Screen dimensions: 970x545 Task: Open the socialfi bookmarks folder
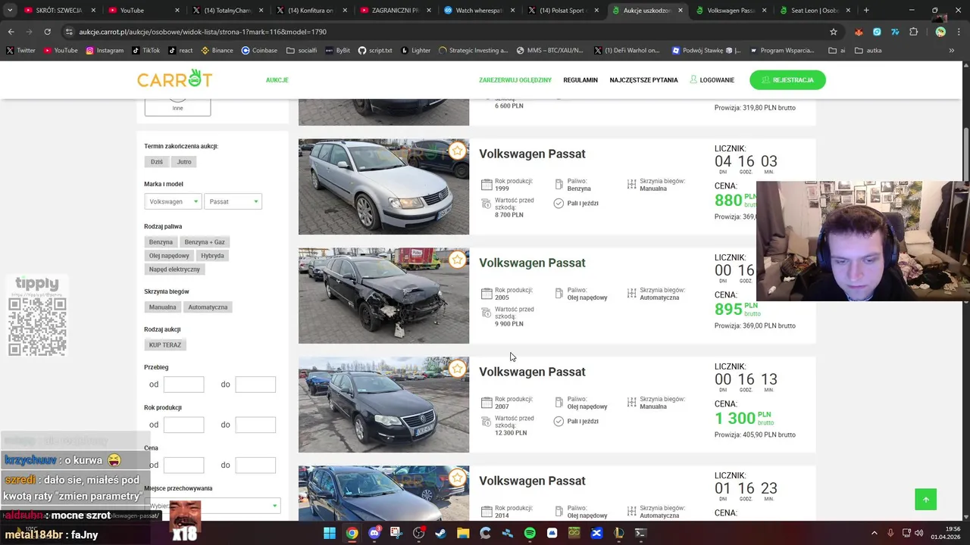(302, 50)
